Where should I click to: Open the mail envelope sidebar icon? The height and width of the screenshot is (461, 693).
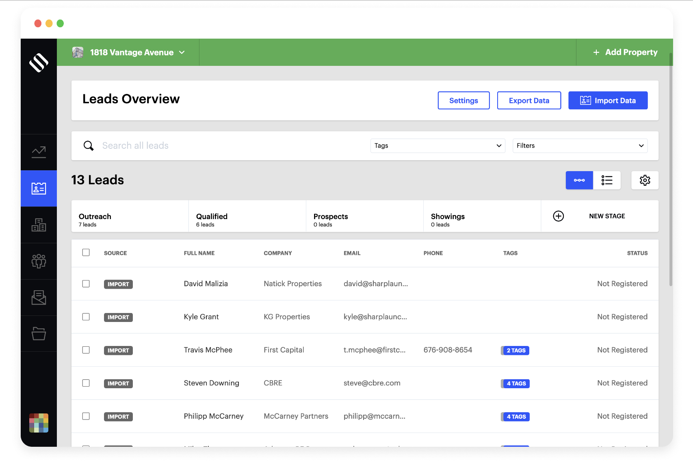pos(39,298)
